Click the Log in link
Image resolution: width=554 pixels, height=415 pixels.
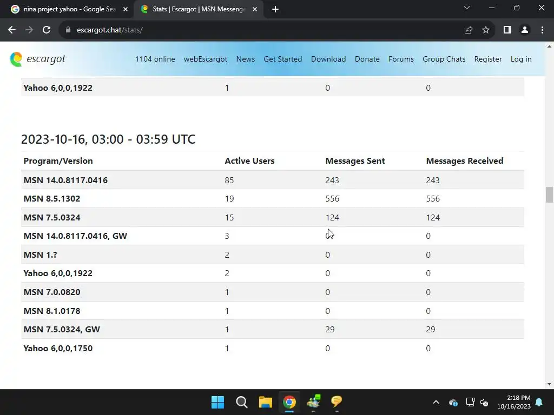tap(521, 59)
